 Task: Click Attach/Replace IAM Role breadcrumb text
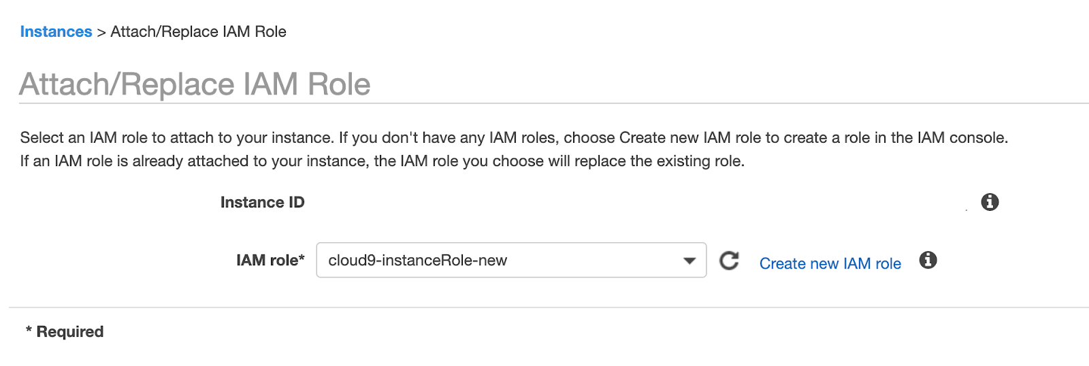coord(198,32)
